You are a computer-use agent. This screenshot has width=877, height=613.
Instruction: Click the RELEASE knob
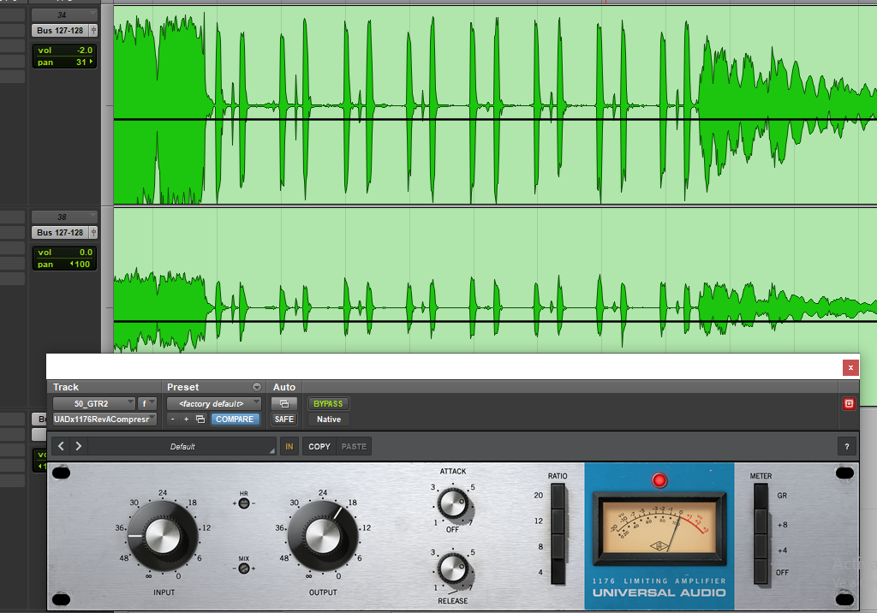(453, 568)
